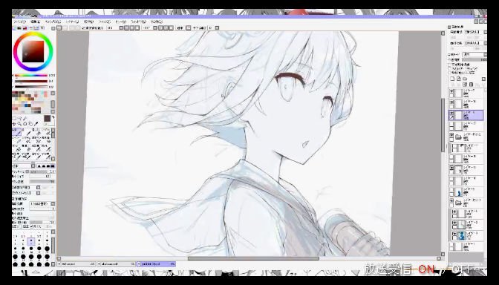The width and height of the screenshot is (499, 285).
Task: Collapse the upper layer set folder
Action: click(458, 137)
